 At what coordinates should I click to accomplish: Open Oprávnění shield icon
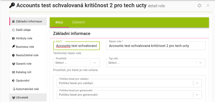pos(13,81)
